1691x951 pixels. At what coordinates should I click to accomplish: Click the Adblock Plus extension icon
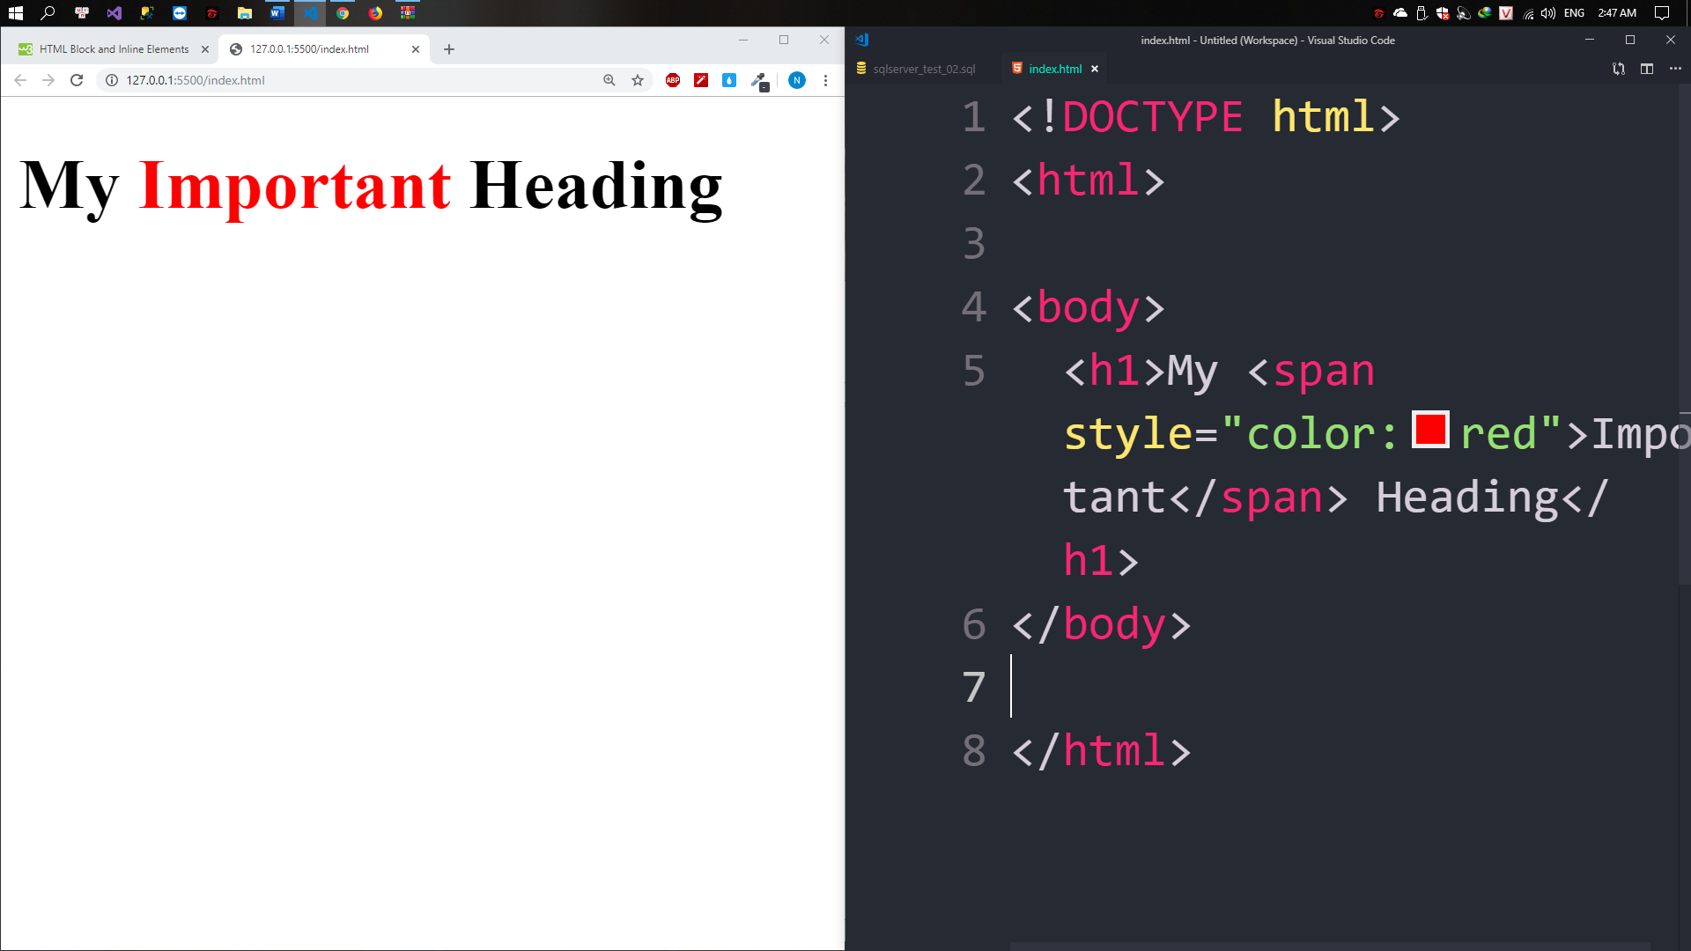[x=673, y=80]
